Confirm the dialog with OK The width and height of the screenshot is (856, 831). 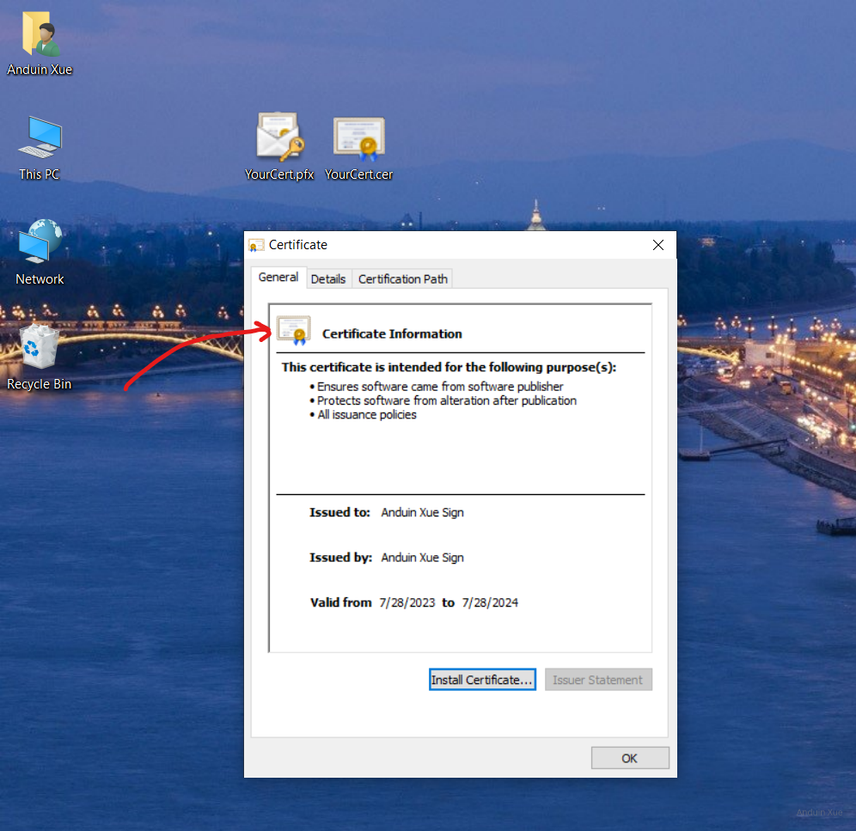point(629,758)
